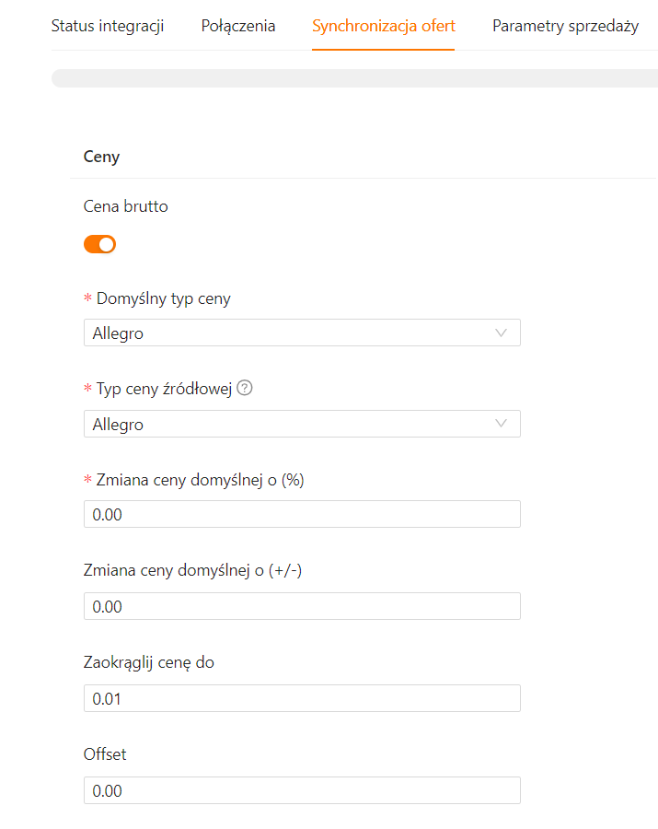Click the horizontal scrollbar below the tabs
Viewport: 658px width, 829px height.
point(354,78)
